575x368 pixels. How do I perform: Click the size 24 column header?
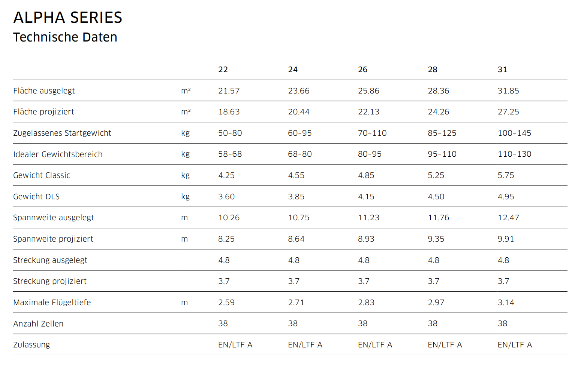click(293, 70)
